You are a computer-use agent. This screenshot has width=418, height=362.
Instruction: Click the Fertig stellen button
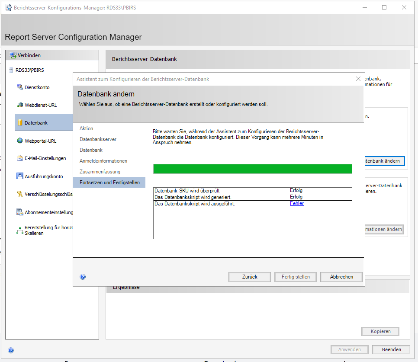pyautogui.click(x=296, y=277)
